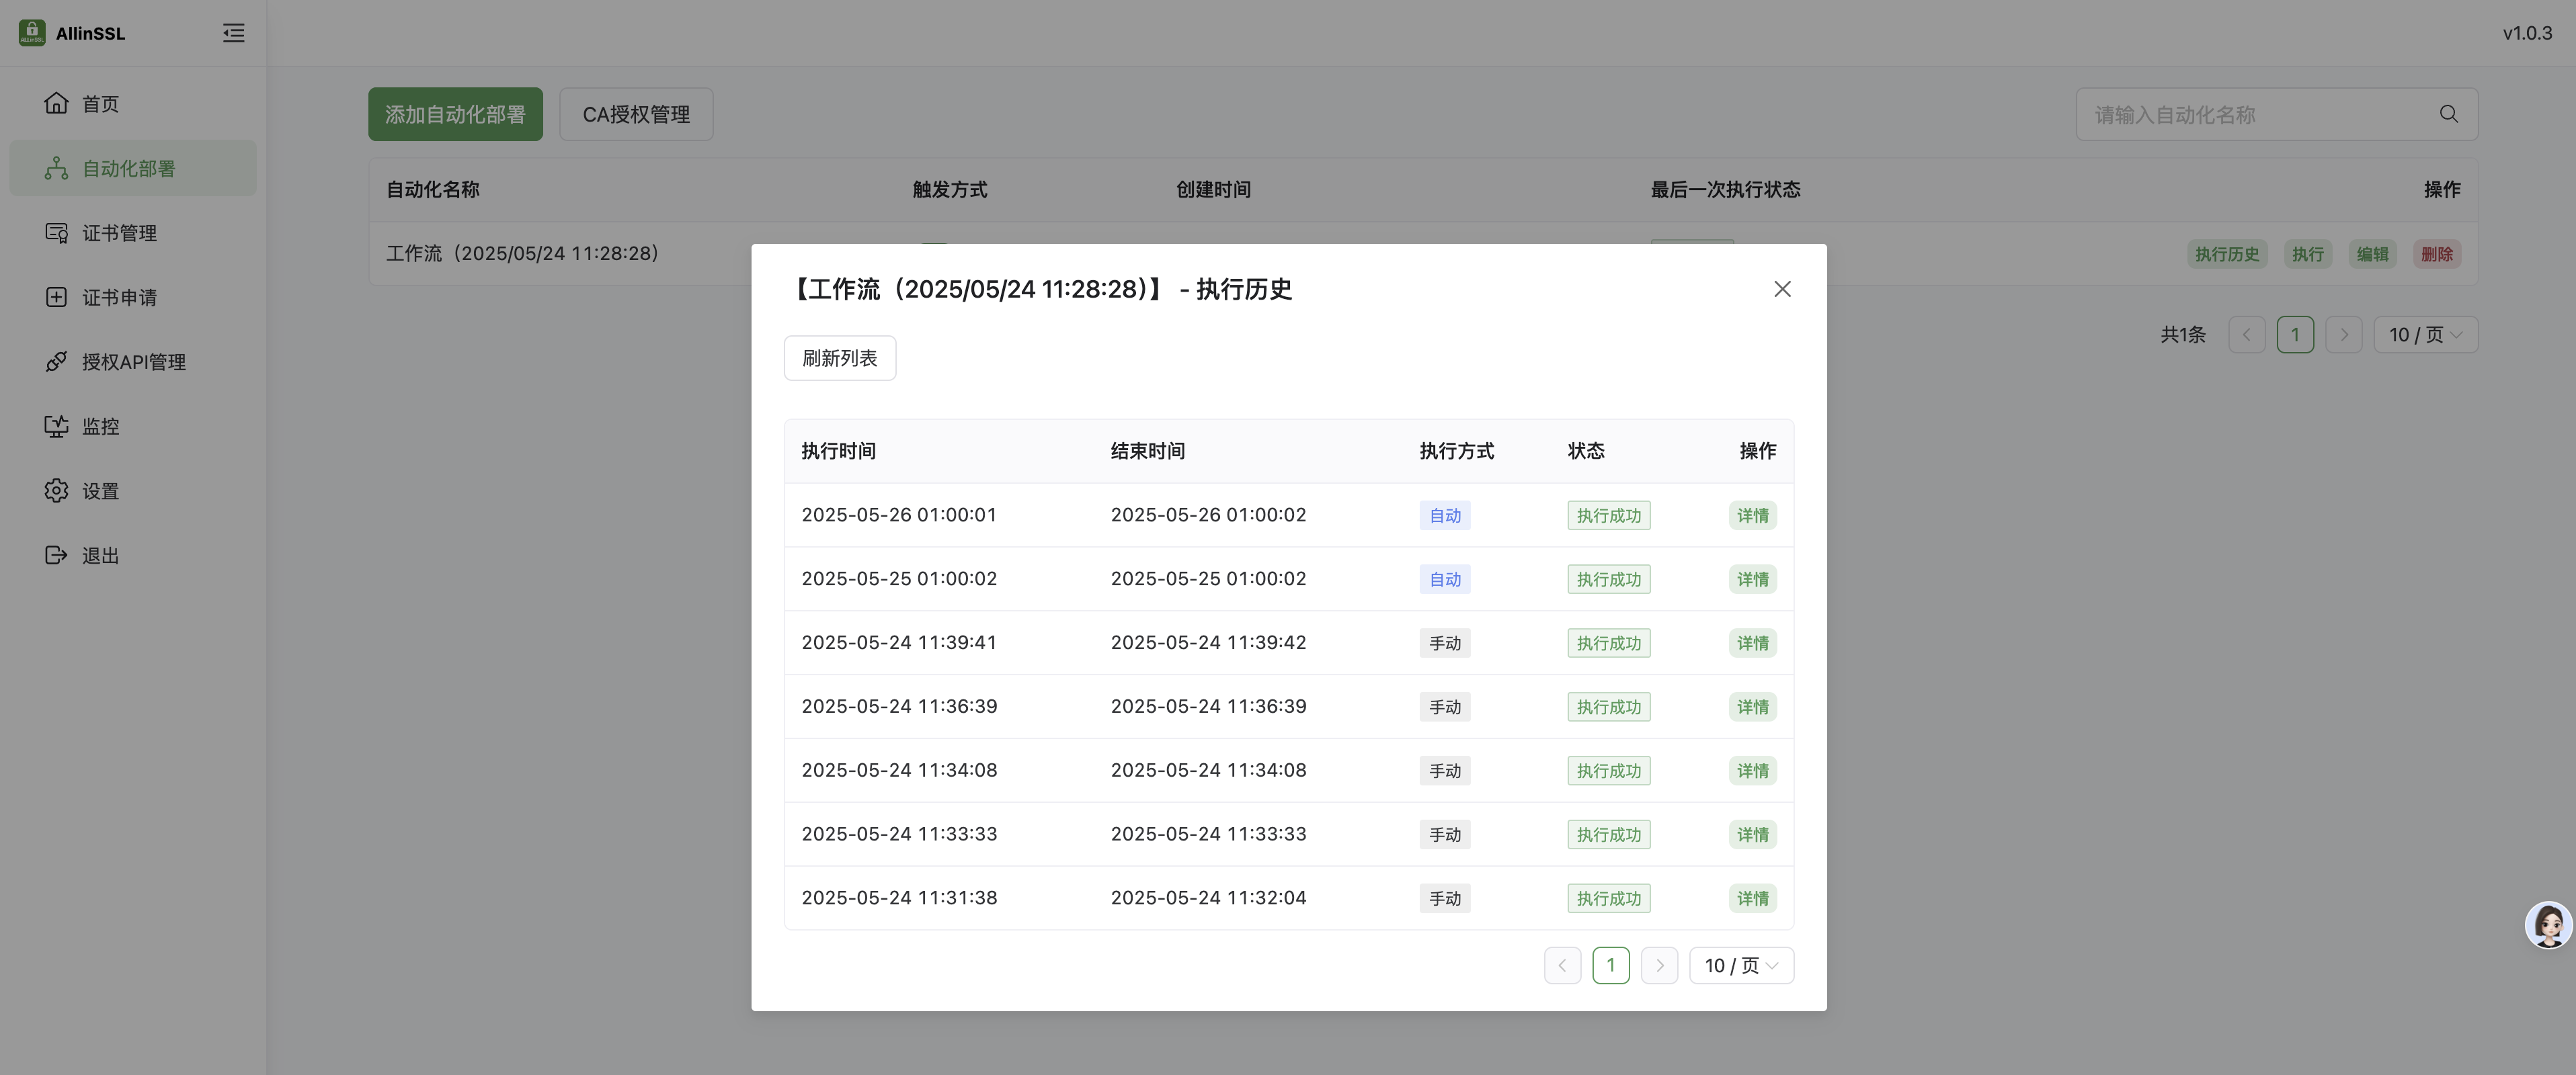Click the 执行方式 column header
This screenshot has height=1075, width=2576.
point(1456,451)
